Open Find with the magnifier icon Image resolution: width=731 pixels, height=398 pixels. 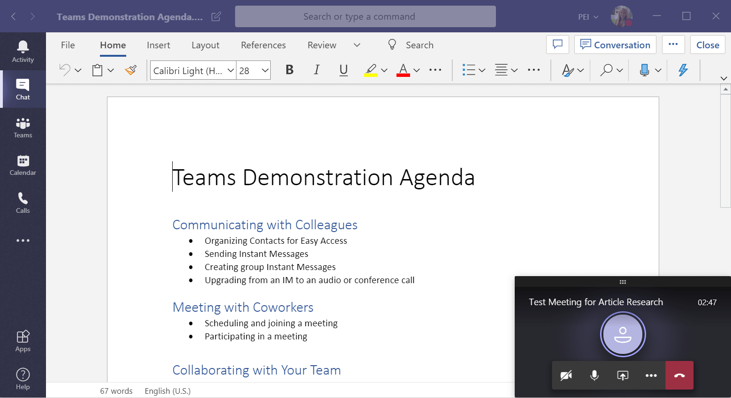click(x=607, y=69)
